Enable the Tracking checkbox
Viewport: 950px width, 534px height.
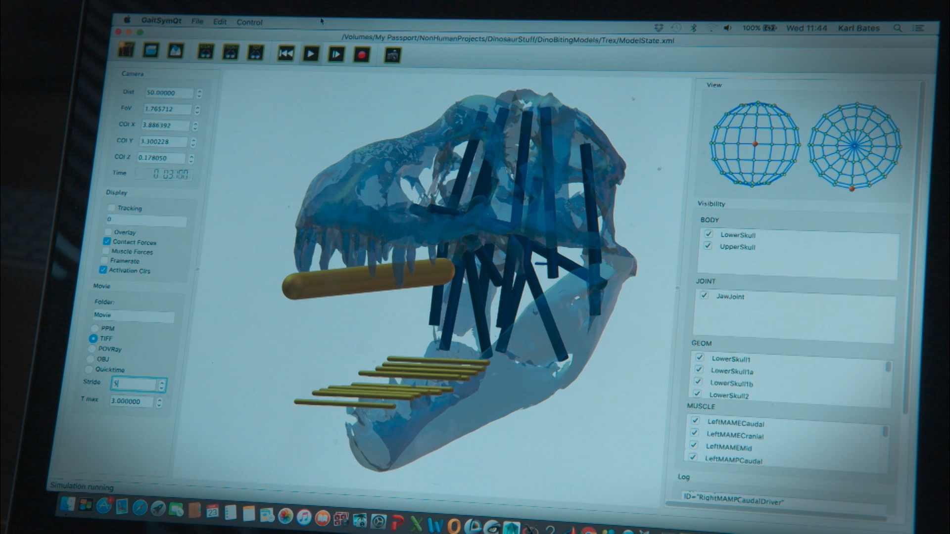(112, 208)
